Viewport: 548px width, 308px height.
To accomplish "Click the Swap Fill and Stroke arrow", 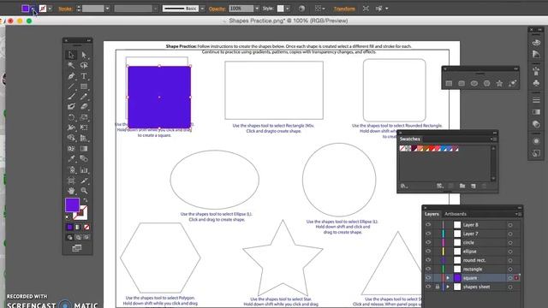I will click(86, 200).
